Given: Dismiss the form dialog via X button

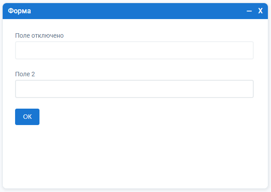Looking at the screenshot, I should click(x=260, y=11).
